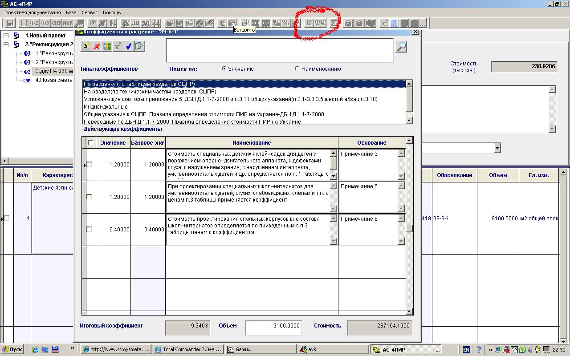
Task: Click the save floppy disk toolbar icon
Action: (10, 23)
